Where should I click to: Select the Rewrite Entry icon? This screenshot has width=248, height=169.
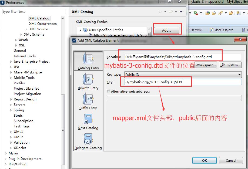click(x=88, y=79)
